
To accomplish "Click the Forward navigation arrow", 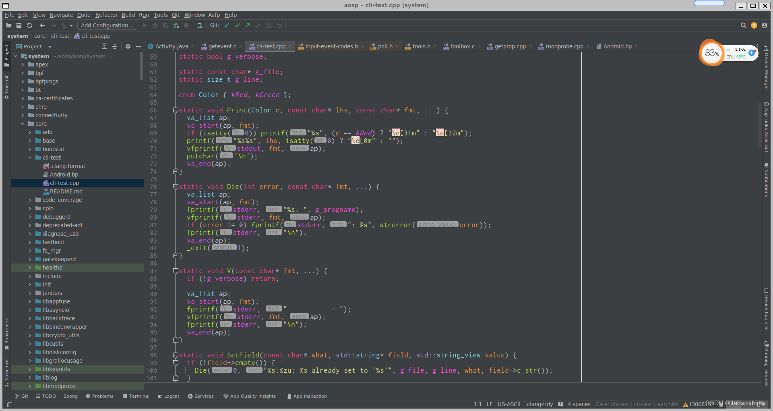I will pos(53,25).
